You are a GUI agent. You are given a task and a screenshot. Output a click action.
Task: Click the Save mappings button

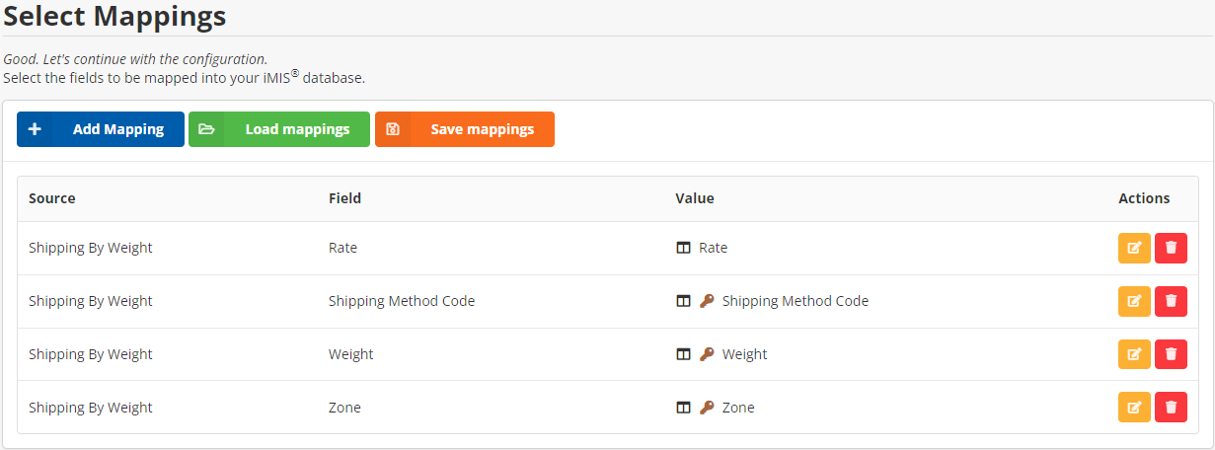coord(465,129)
